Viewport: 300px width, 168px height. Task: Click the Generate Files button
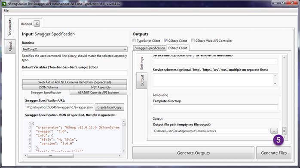tap(274, 153)
